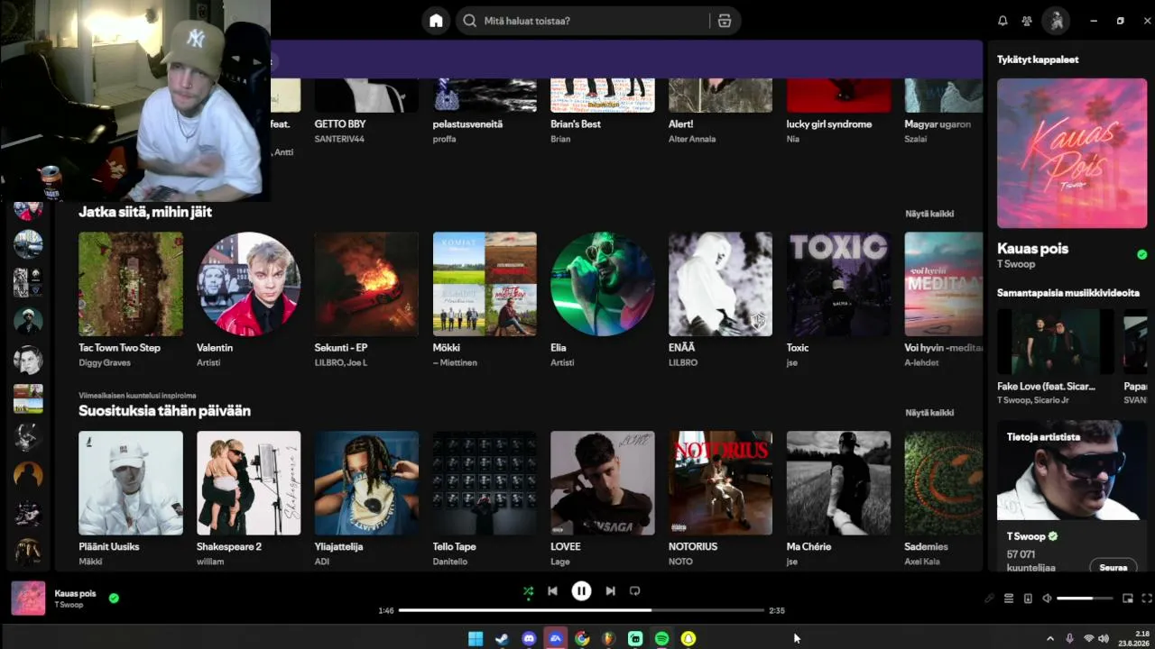This screenshot has height=649, width=1155.
Task: Open the connect to device icon
Action: [x=1028, y=599]
